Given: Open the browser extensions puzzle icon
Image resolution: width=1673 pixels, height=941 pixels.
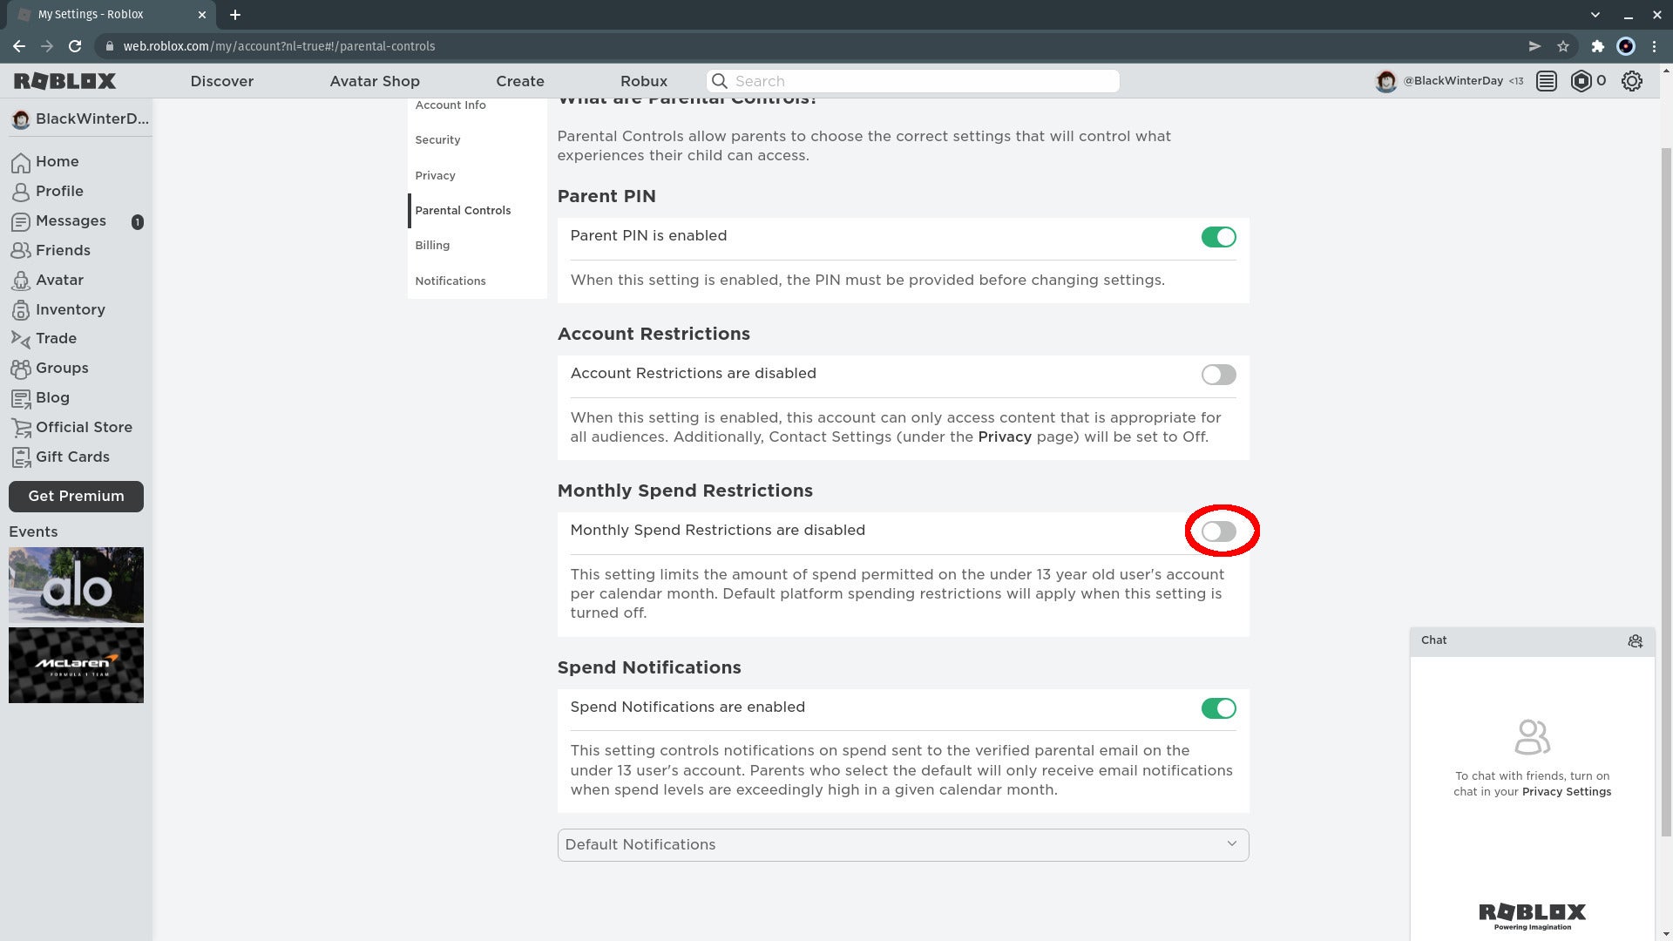Looking at the screenshot, I should click(x=1597, y=46).
